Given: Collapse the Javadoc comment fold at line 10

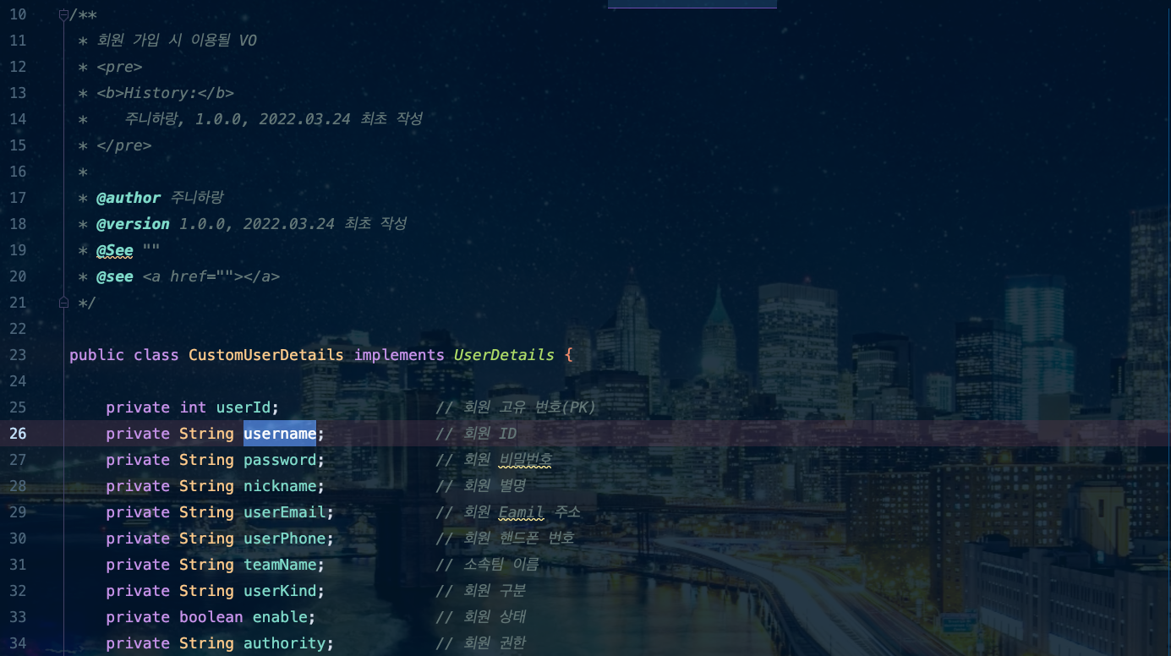Looking at the screenshot, I should coord(63,14).
